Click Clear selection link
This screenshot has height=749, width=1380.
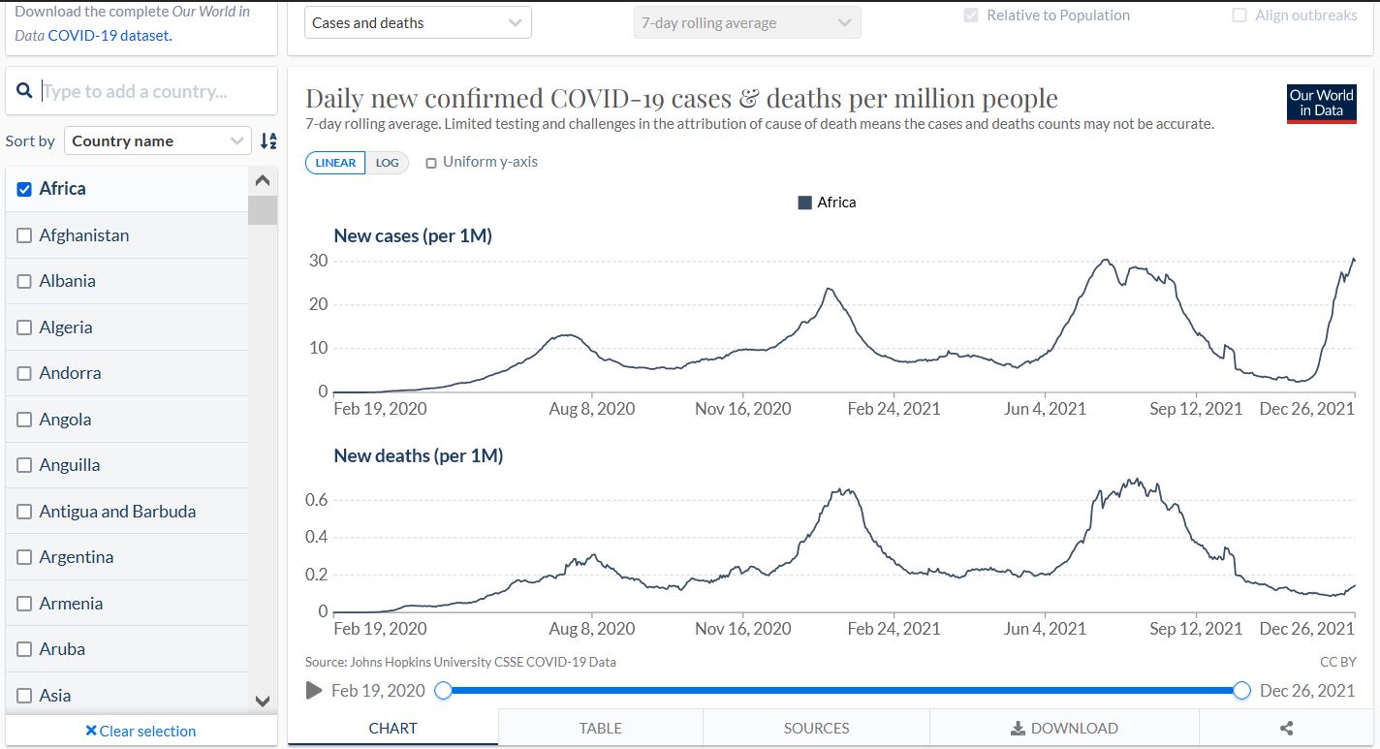[141, 731]
